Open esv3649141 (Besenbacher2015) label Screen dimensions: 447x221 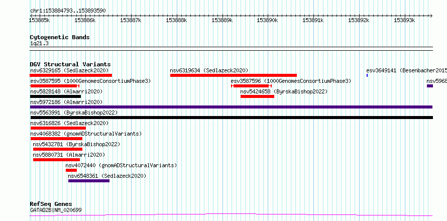[406, 70]
